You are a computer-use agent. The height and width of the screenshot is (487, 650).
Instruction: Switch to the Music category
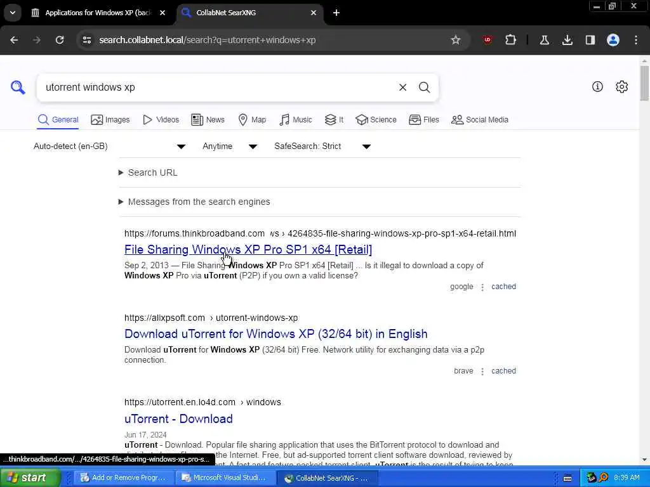pyautogui.click(x=296, y=120)
